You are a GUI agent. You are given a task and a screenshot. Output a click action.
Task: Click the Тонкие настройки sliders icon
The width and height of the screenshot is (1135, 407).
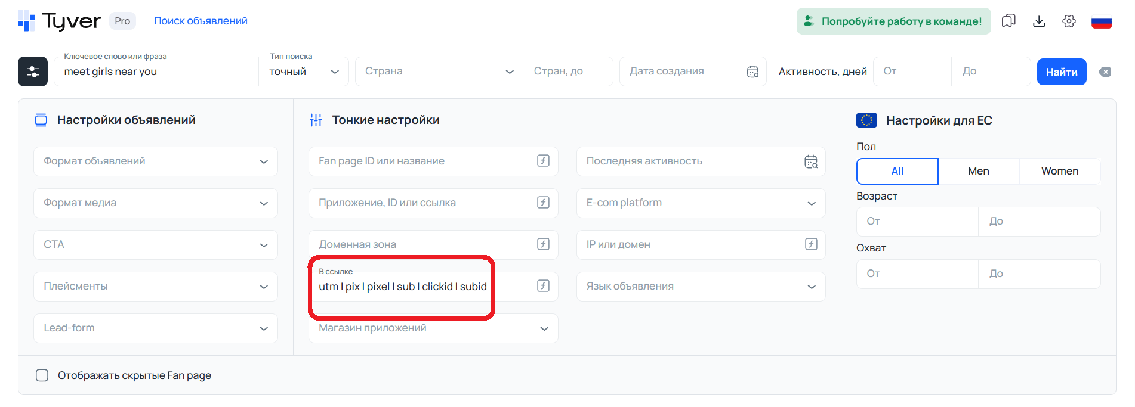316,120
